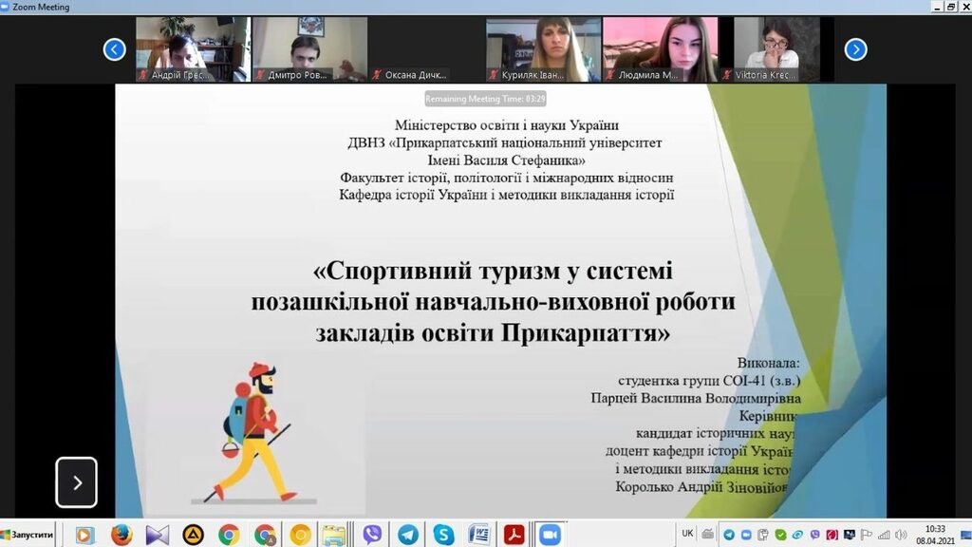Launch Skype from the taskbar

pos(443,535)
